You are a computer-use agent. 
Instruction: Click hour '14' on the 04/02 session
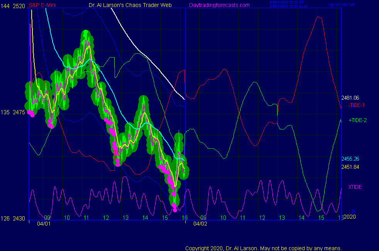pos(301,218)
